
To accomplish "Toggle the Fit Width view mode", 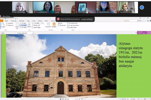I will point(23,25).
